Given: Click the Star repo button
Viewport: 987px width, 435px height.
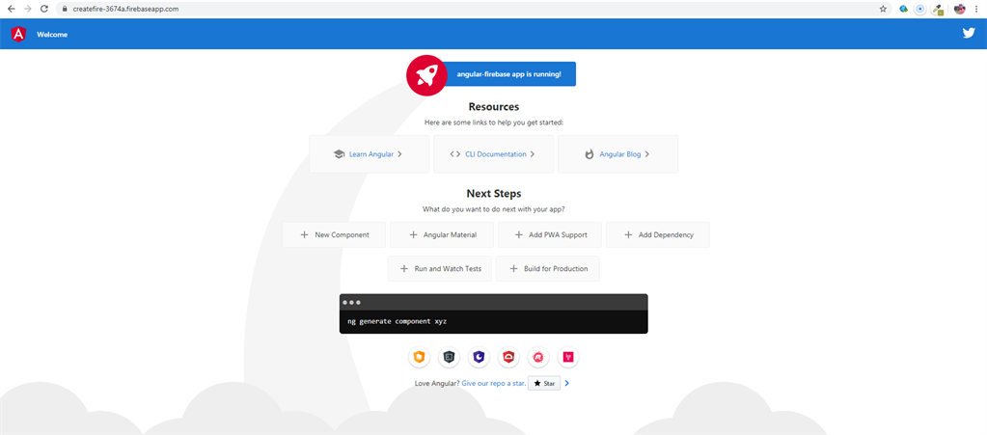Looking at the screenshot, I should 544,383.
